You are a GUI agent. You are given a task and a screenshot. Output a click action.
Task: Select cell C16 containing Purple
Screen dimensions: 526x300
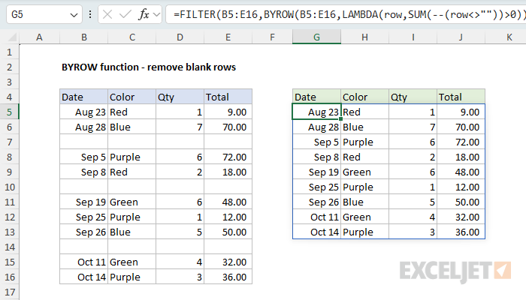pos(131,277)
